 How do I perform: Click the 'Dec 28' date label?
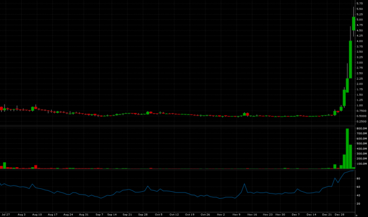pyautogui.click(x=339, y=215)
